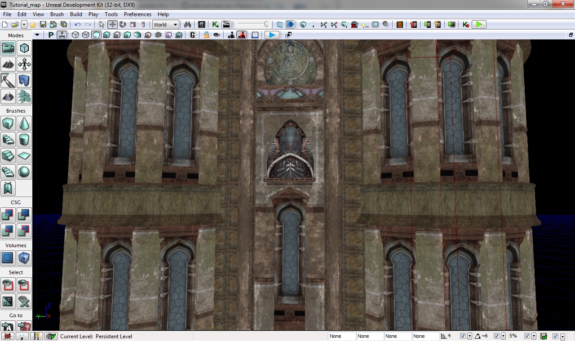Viewport: 575px width, 341px height.
Task: Toggle the drag grid snapping checkbox
Action: coord(463,336)
